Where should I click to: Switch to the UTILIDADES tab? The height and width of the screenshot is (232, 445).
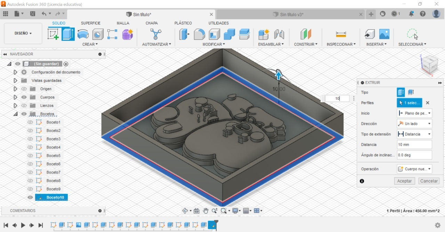coord(219,23)
